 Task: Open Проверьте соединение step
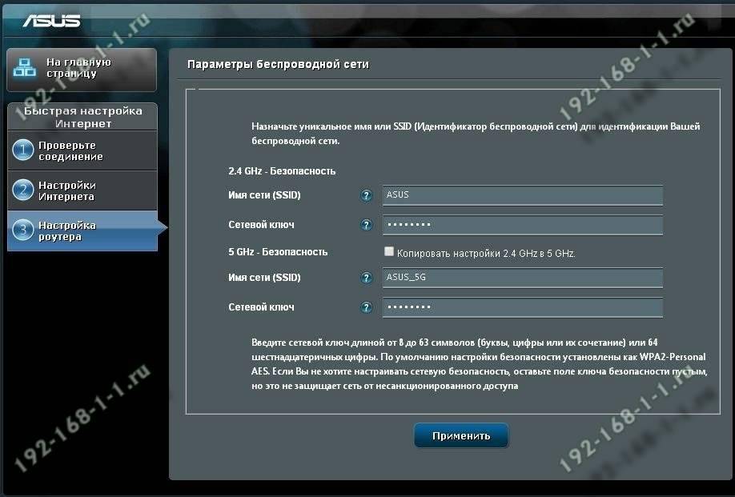(82, 150)
